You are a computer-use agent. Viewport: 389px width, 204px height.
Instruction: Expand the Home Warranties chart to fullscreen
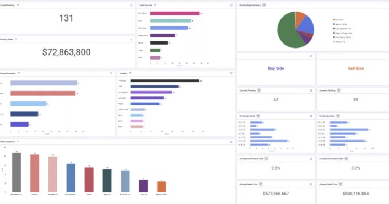[111, 73]
